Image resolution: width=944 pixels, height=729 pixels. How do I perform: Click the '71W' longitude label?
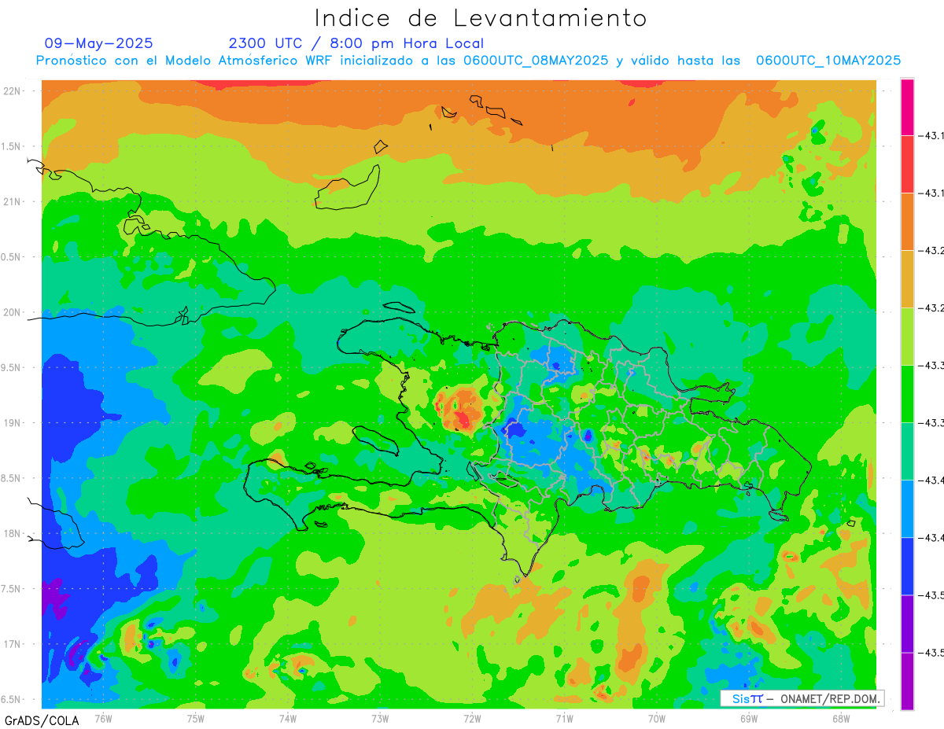(564, 719)
